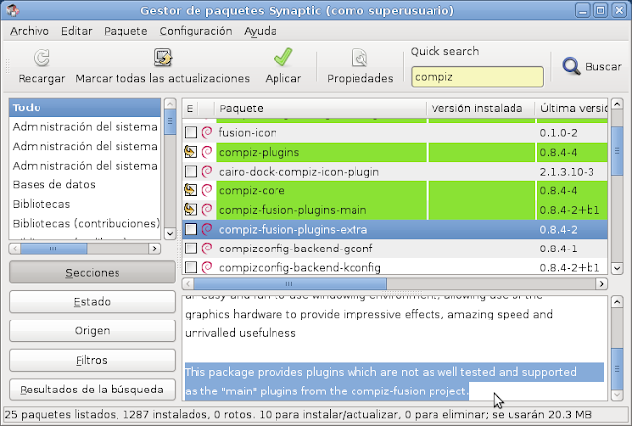
Task: Click the Secciones button
Action: pyautogui.click(x=92, y=272)
